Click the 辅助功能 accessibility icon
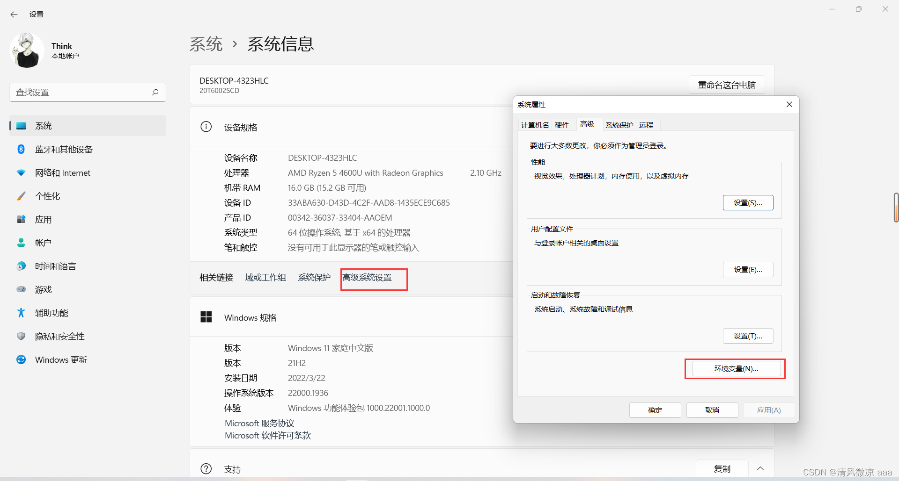Screen dimensions: 899x481 point(21,313)
